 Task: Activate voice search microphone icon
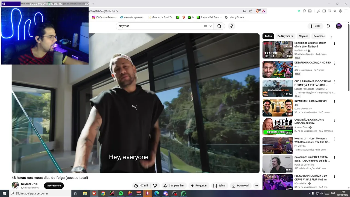click(232, 26)
